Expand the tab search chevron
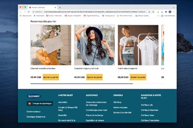Viewport: 193px width, 128px height. pos(174,7)
